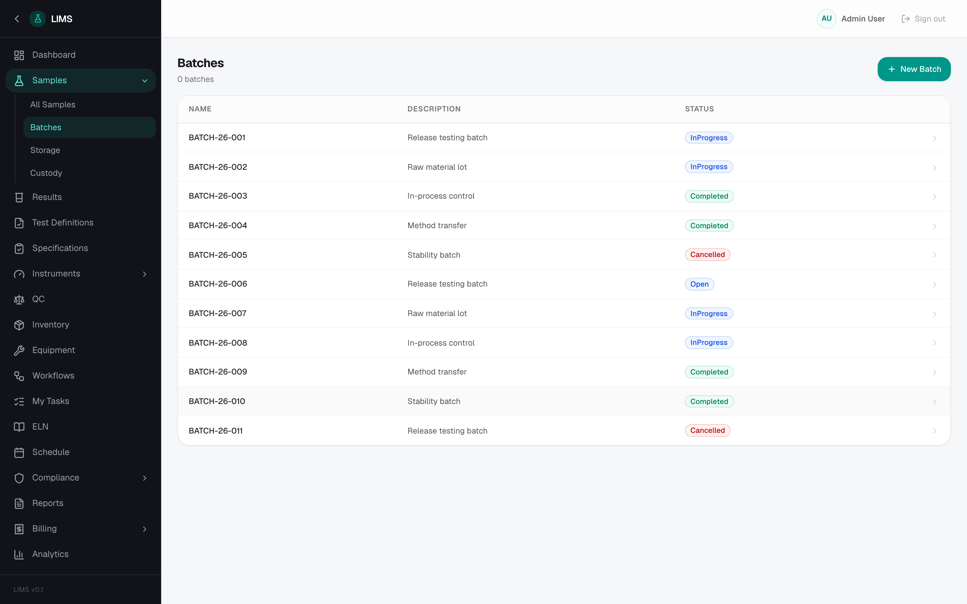Expand the Billing submenu chevron

pyautogui.click(x=145, y=529)
